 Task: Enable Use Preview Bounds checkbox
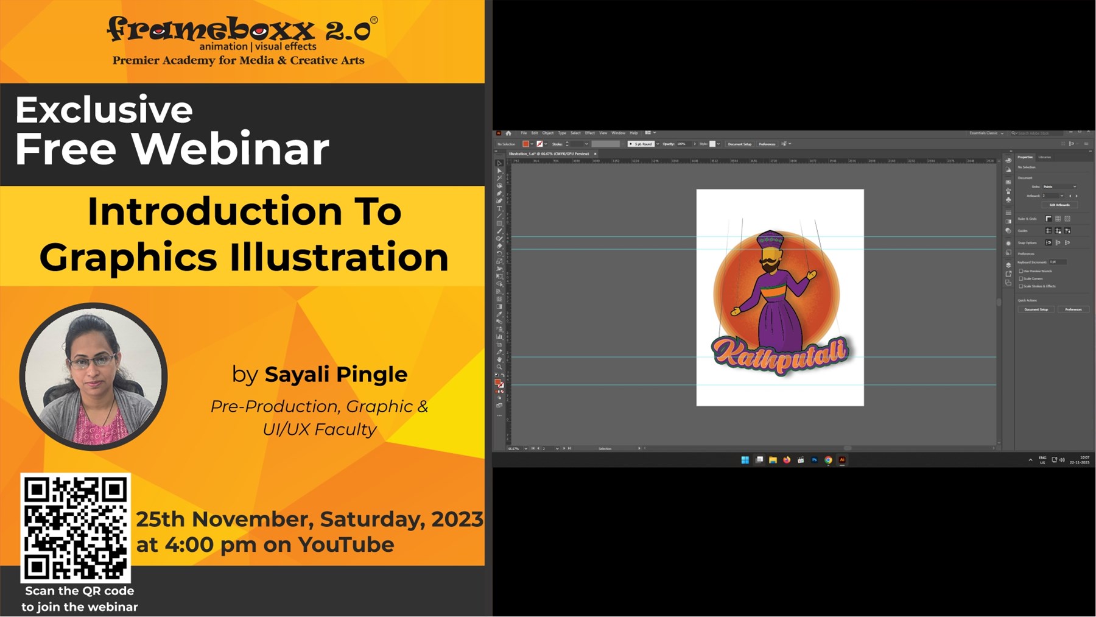(1021, 271)
